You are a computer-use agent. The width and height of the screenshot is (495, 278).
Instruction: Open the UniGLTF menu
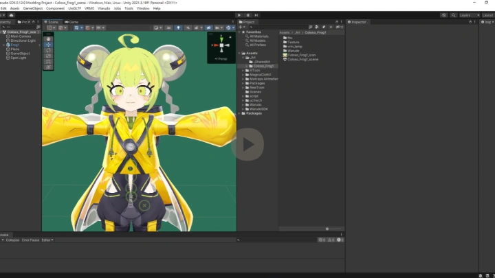click(75, 8)
